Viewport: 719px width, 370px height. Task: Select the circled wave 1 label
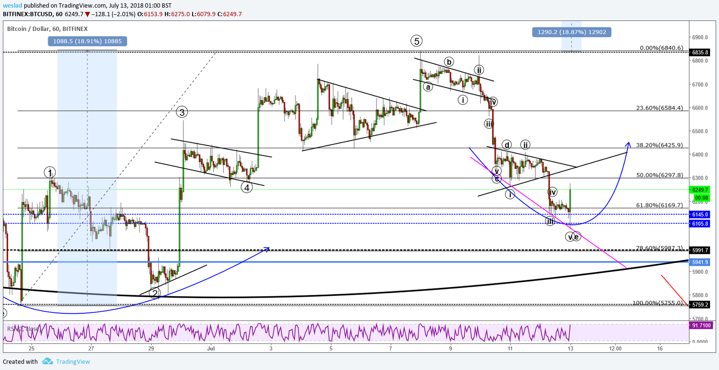(50, 172)
